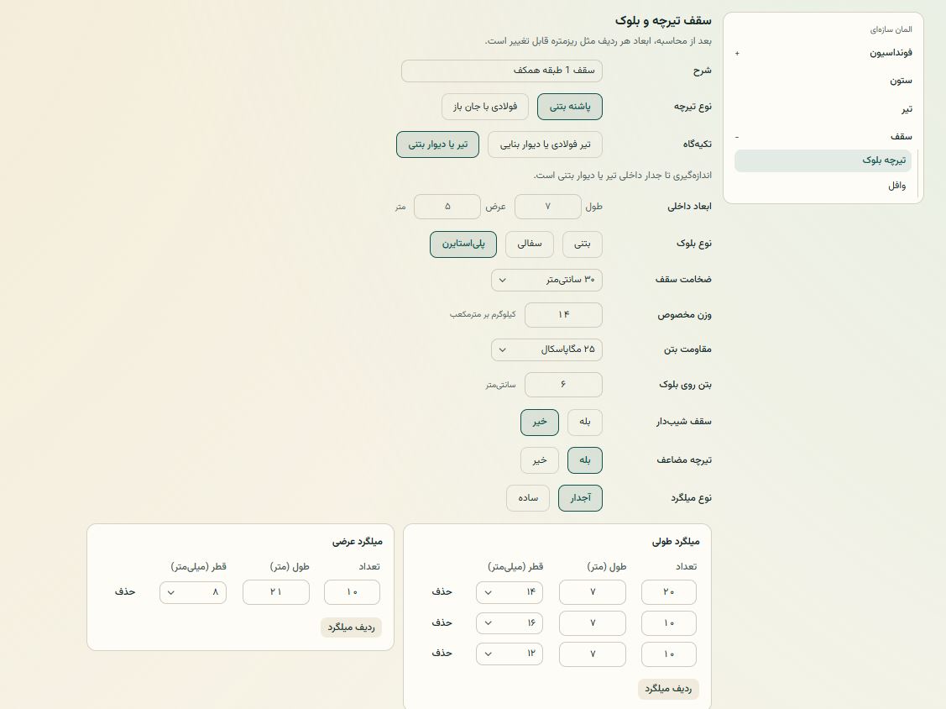Collapse the سقف section using the minus sign

(x=737, y=137)
